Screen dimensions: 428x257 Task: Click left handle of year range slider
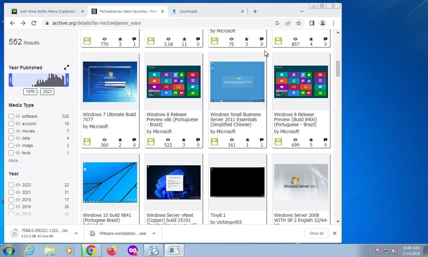click(10, 80)
